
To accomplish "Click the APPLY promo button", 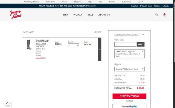I will 141,44.
